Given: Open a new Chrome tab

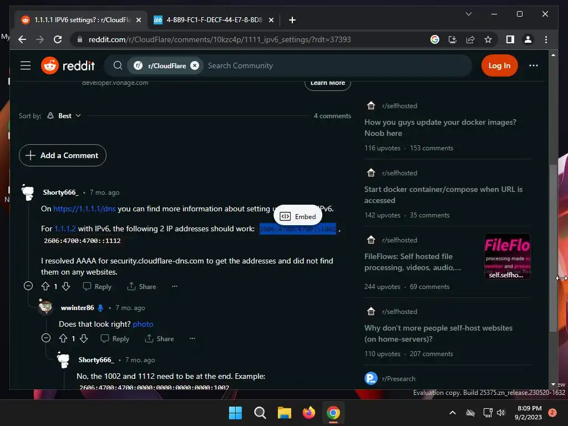Looking at the screenshot, I should (x=292, y=20).
